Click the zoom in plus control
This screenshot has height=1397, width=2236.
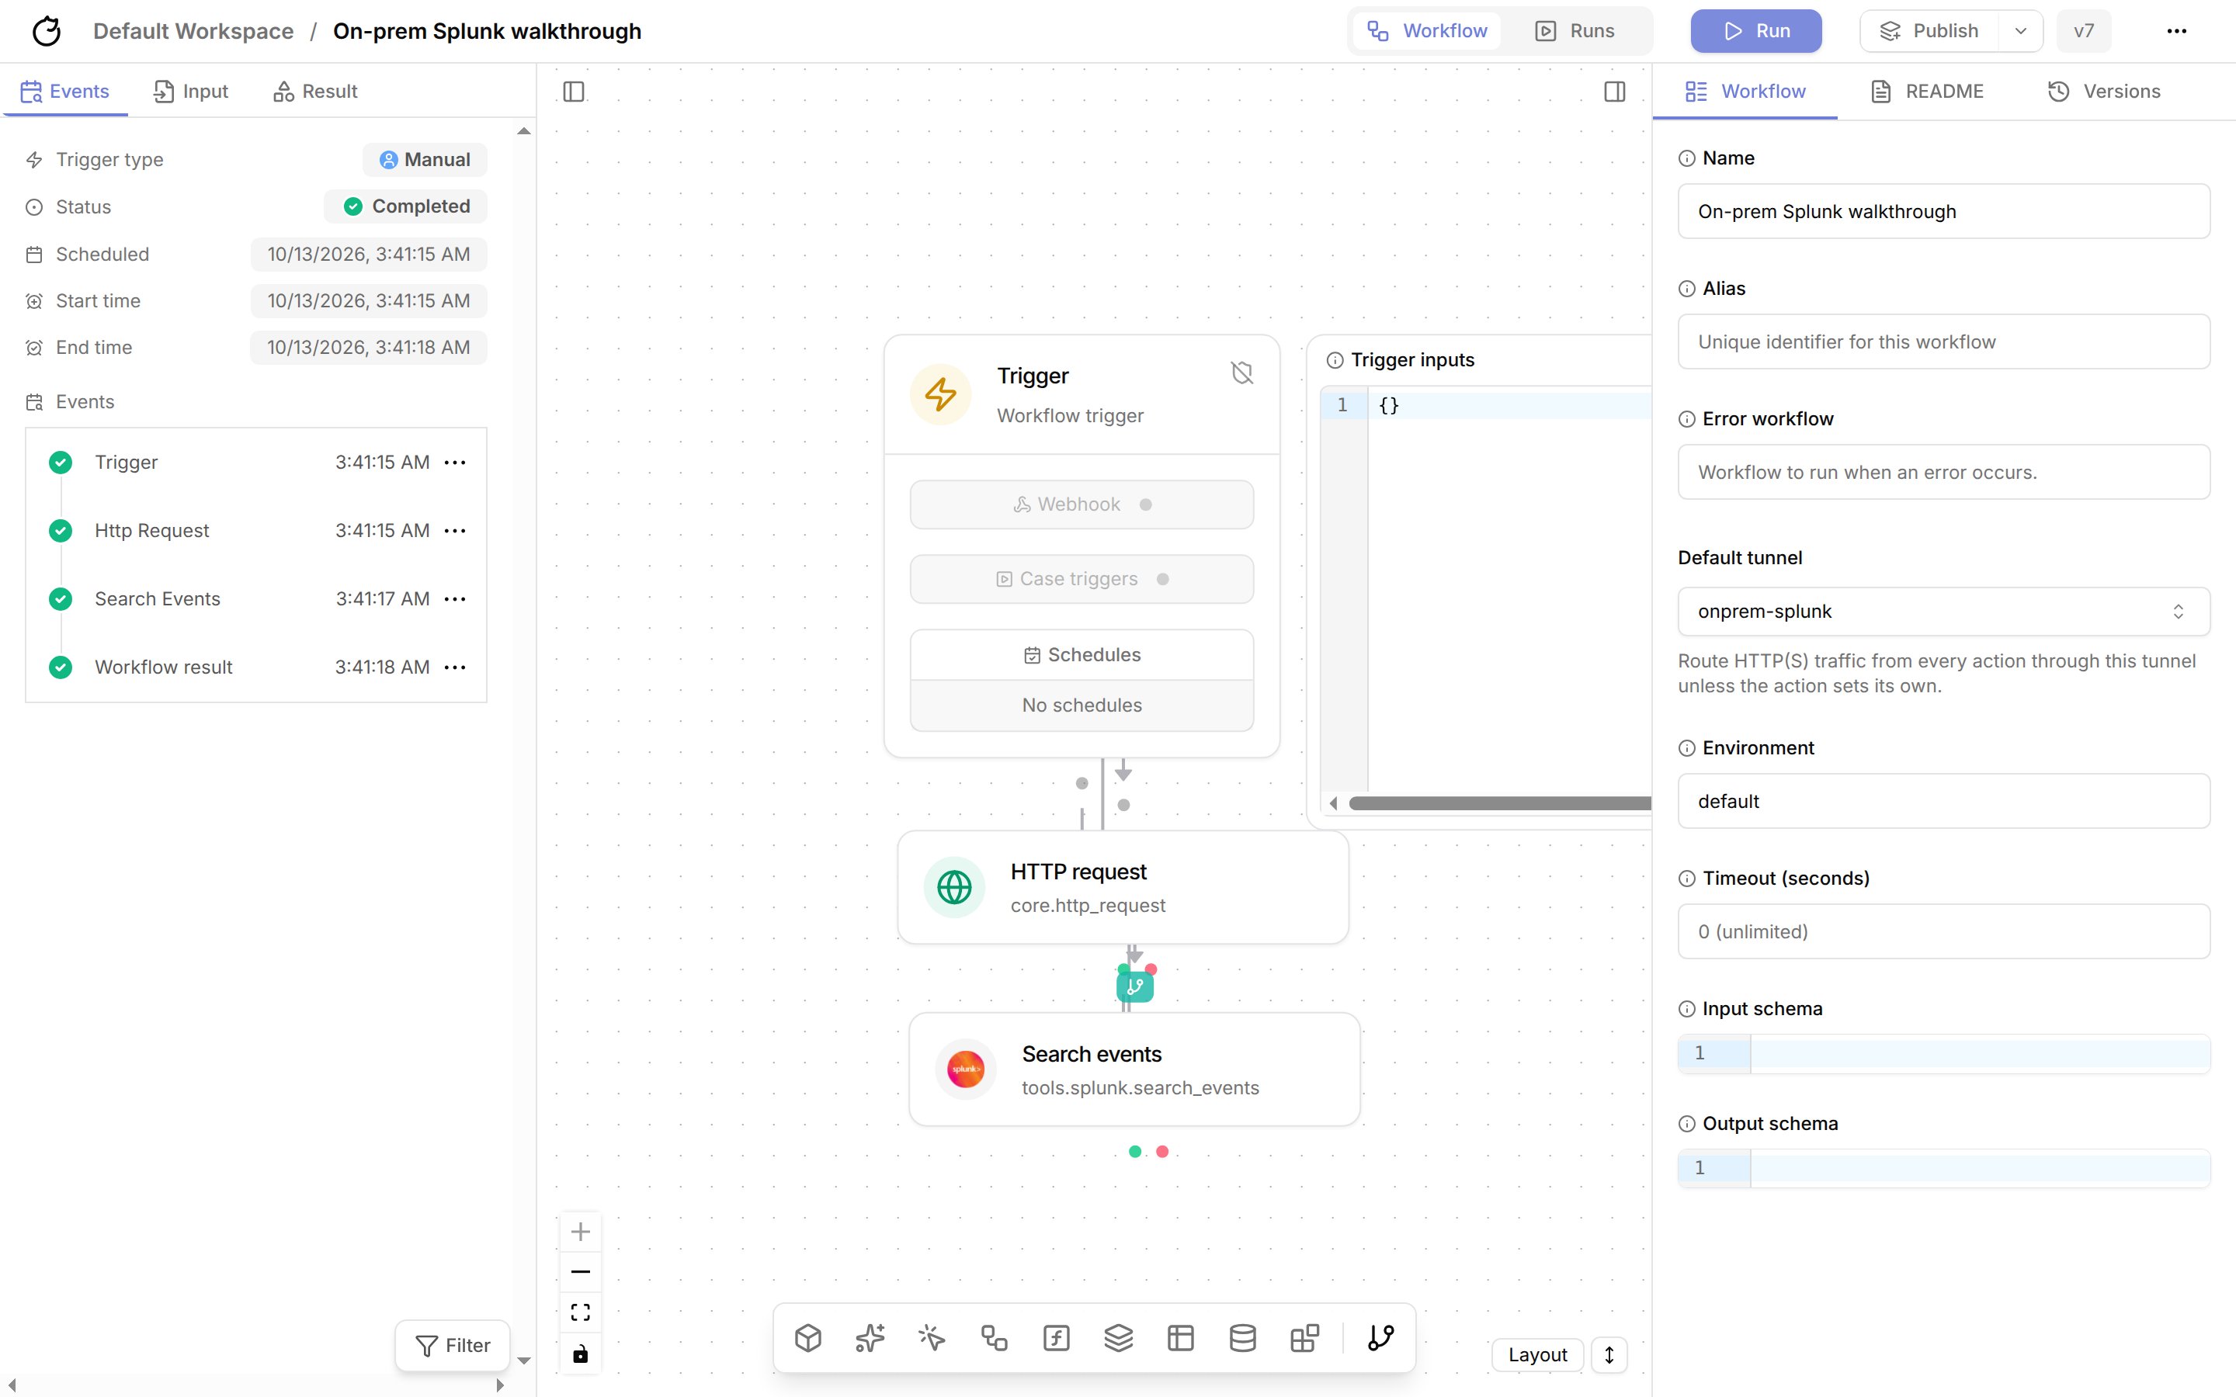tap(580, 1232)
